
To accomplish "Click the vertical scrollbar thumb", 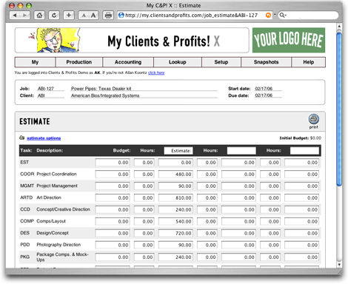I will tap(339, 109).
